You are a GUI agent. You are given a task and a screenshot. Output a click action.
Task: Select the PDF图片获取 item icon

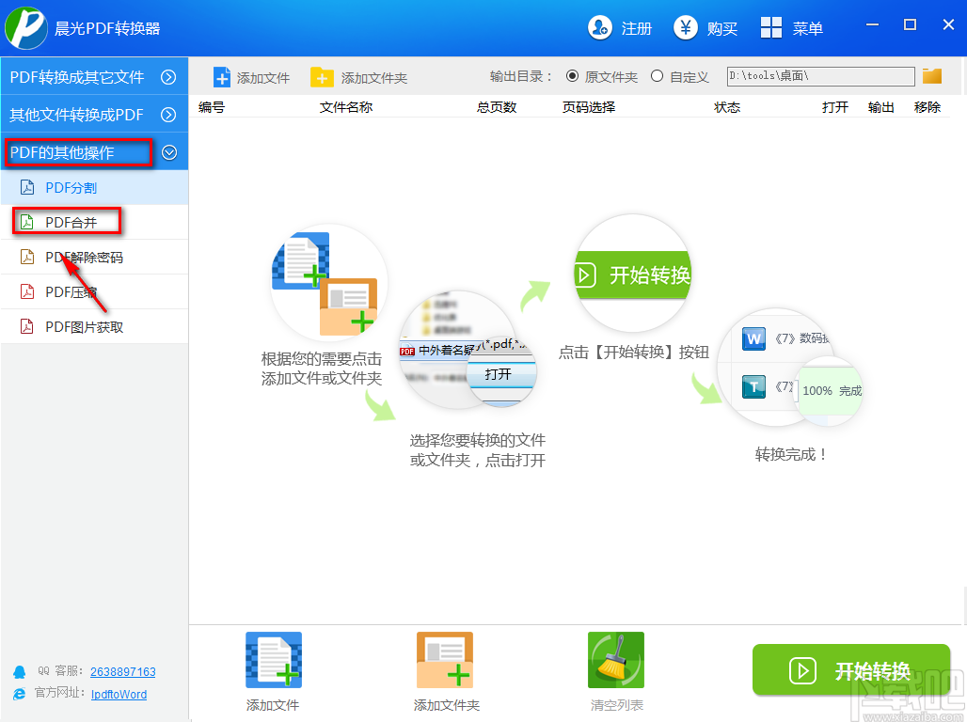pyautogui.click(x=27, y=325)
